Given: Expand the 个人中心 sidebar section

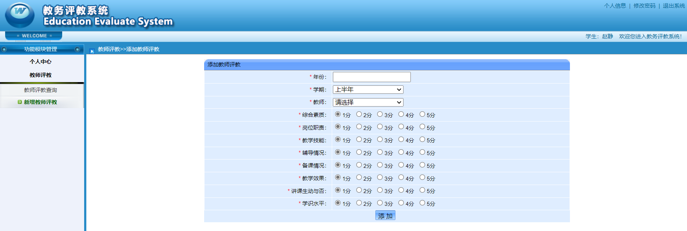Looking at the screenshot, I should [x=41, y=62].
